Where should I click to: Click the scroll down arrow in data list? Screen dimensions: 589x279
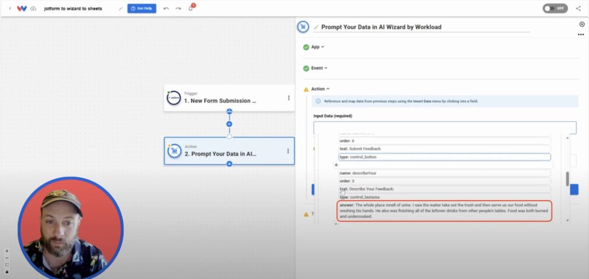[567, 220]
